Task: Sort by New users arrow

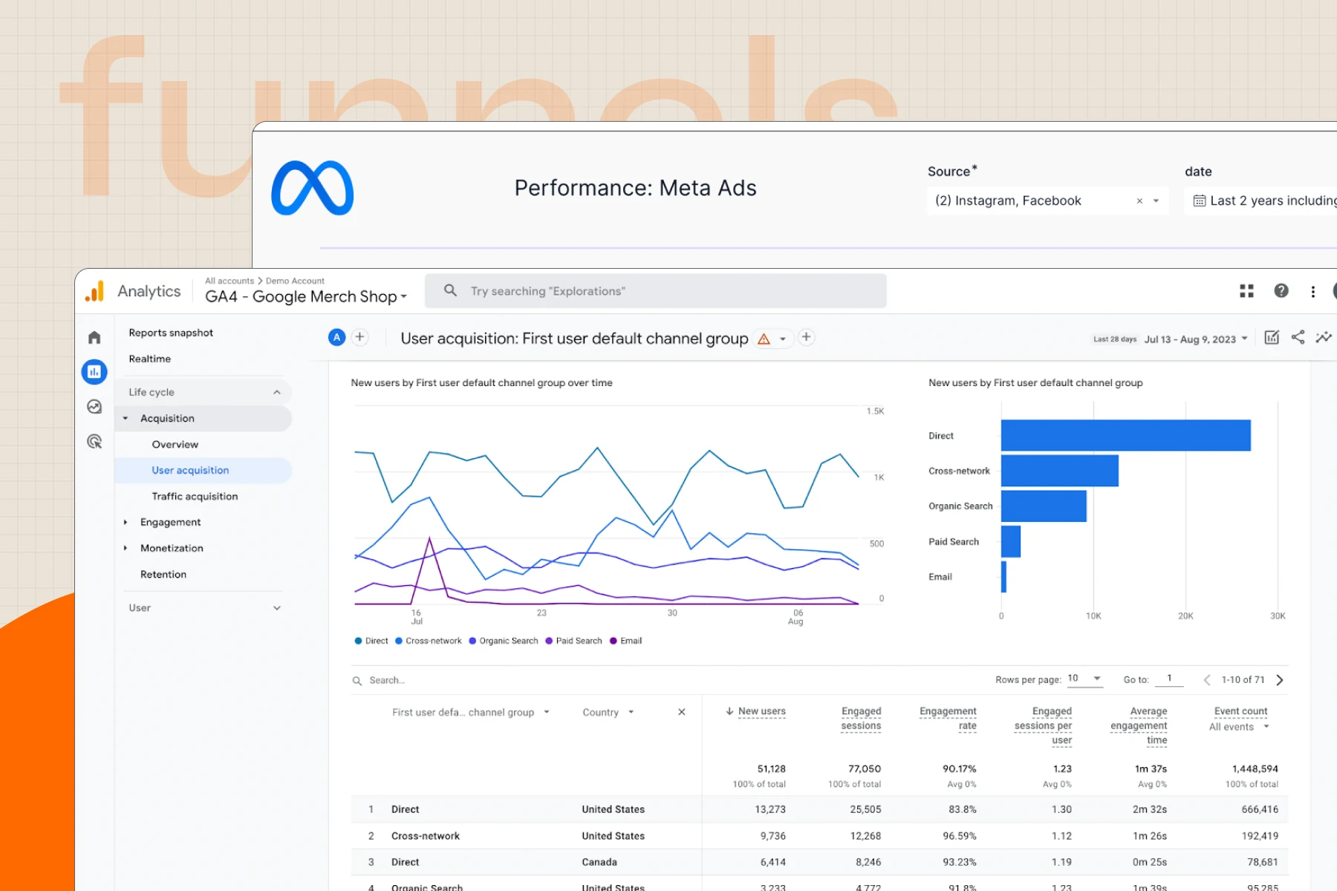Action: coord(729,711)
